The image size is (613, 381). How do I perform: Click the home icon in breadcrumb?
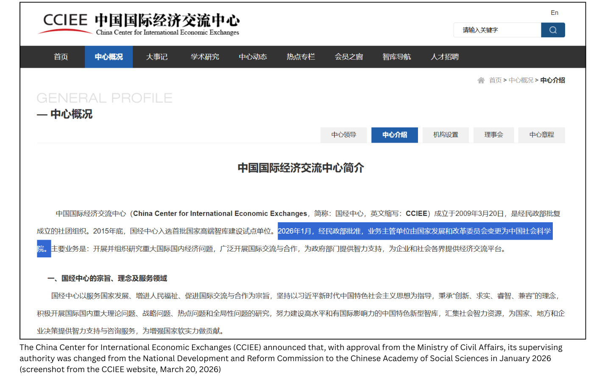pyautogui.click(x=481, y=80)
